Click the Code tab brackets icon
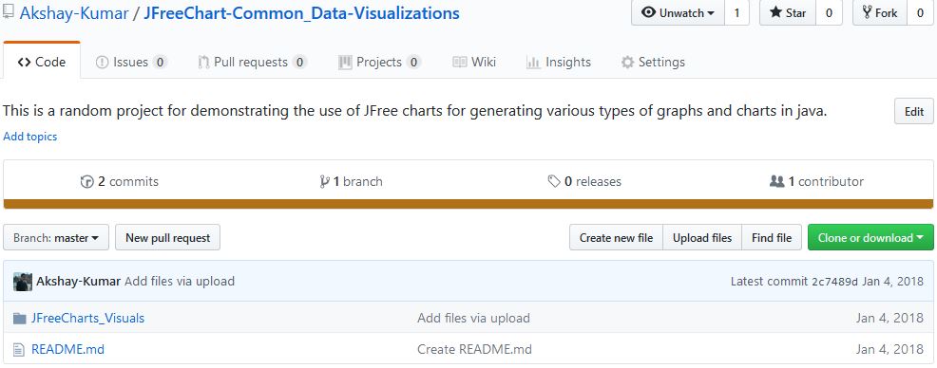The width and height of the screenshot is (937, 368). (x=25, y=62)
